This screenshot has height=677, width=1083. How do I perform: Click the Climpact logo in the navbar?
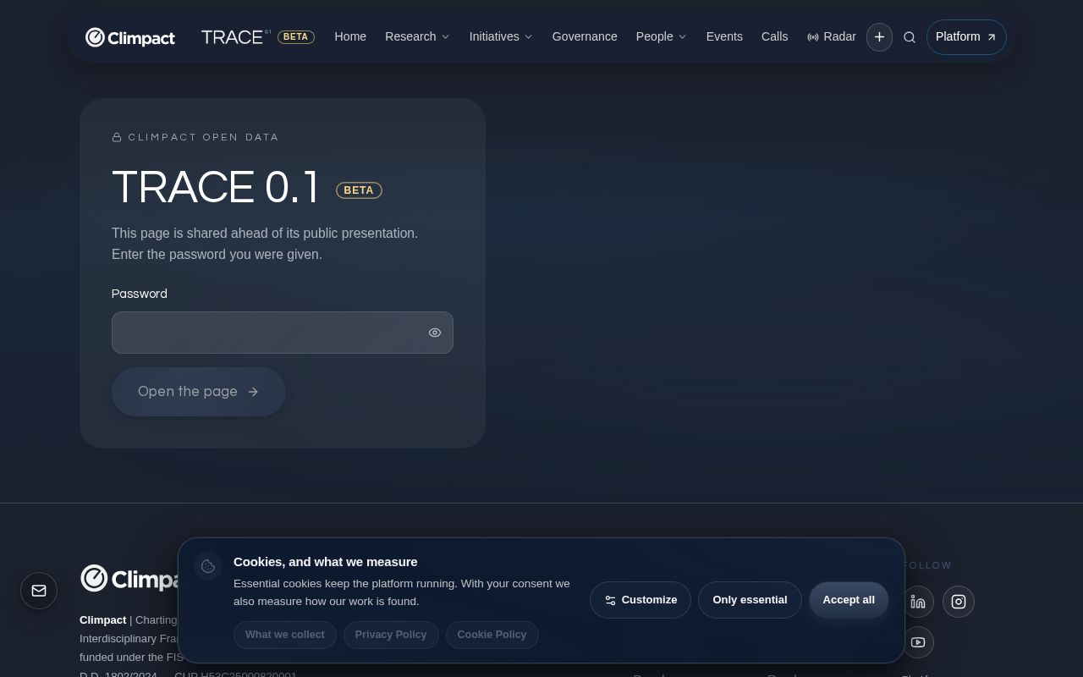[x=130, y=37]
